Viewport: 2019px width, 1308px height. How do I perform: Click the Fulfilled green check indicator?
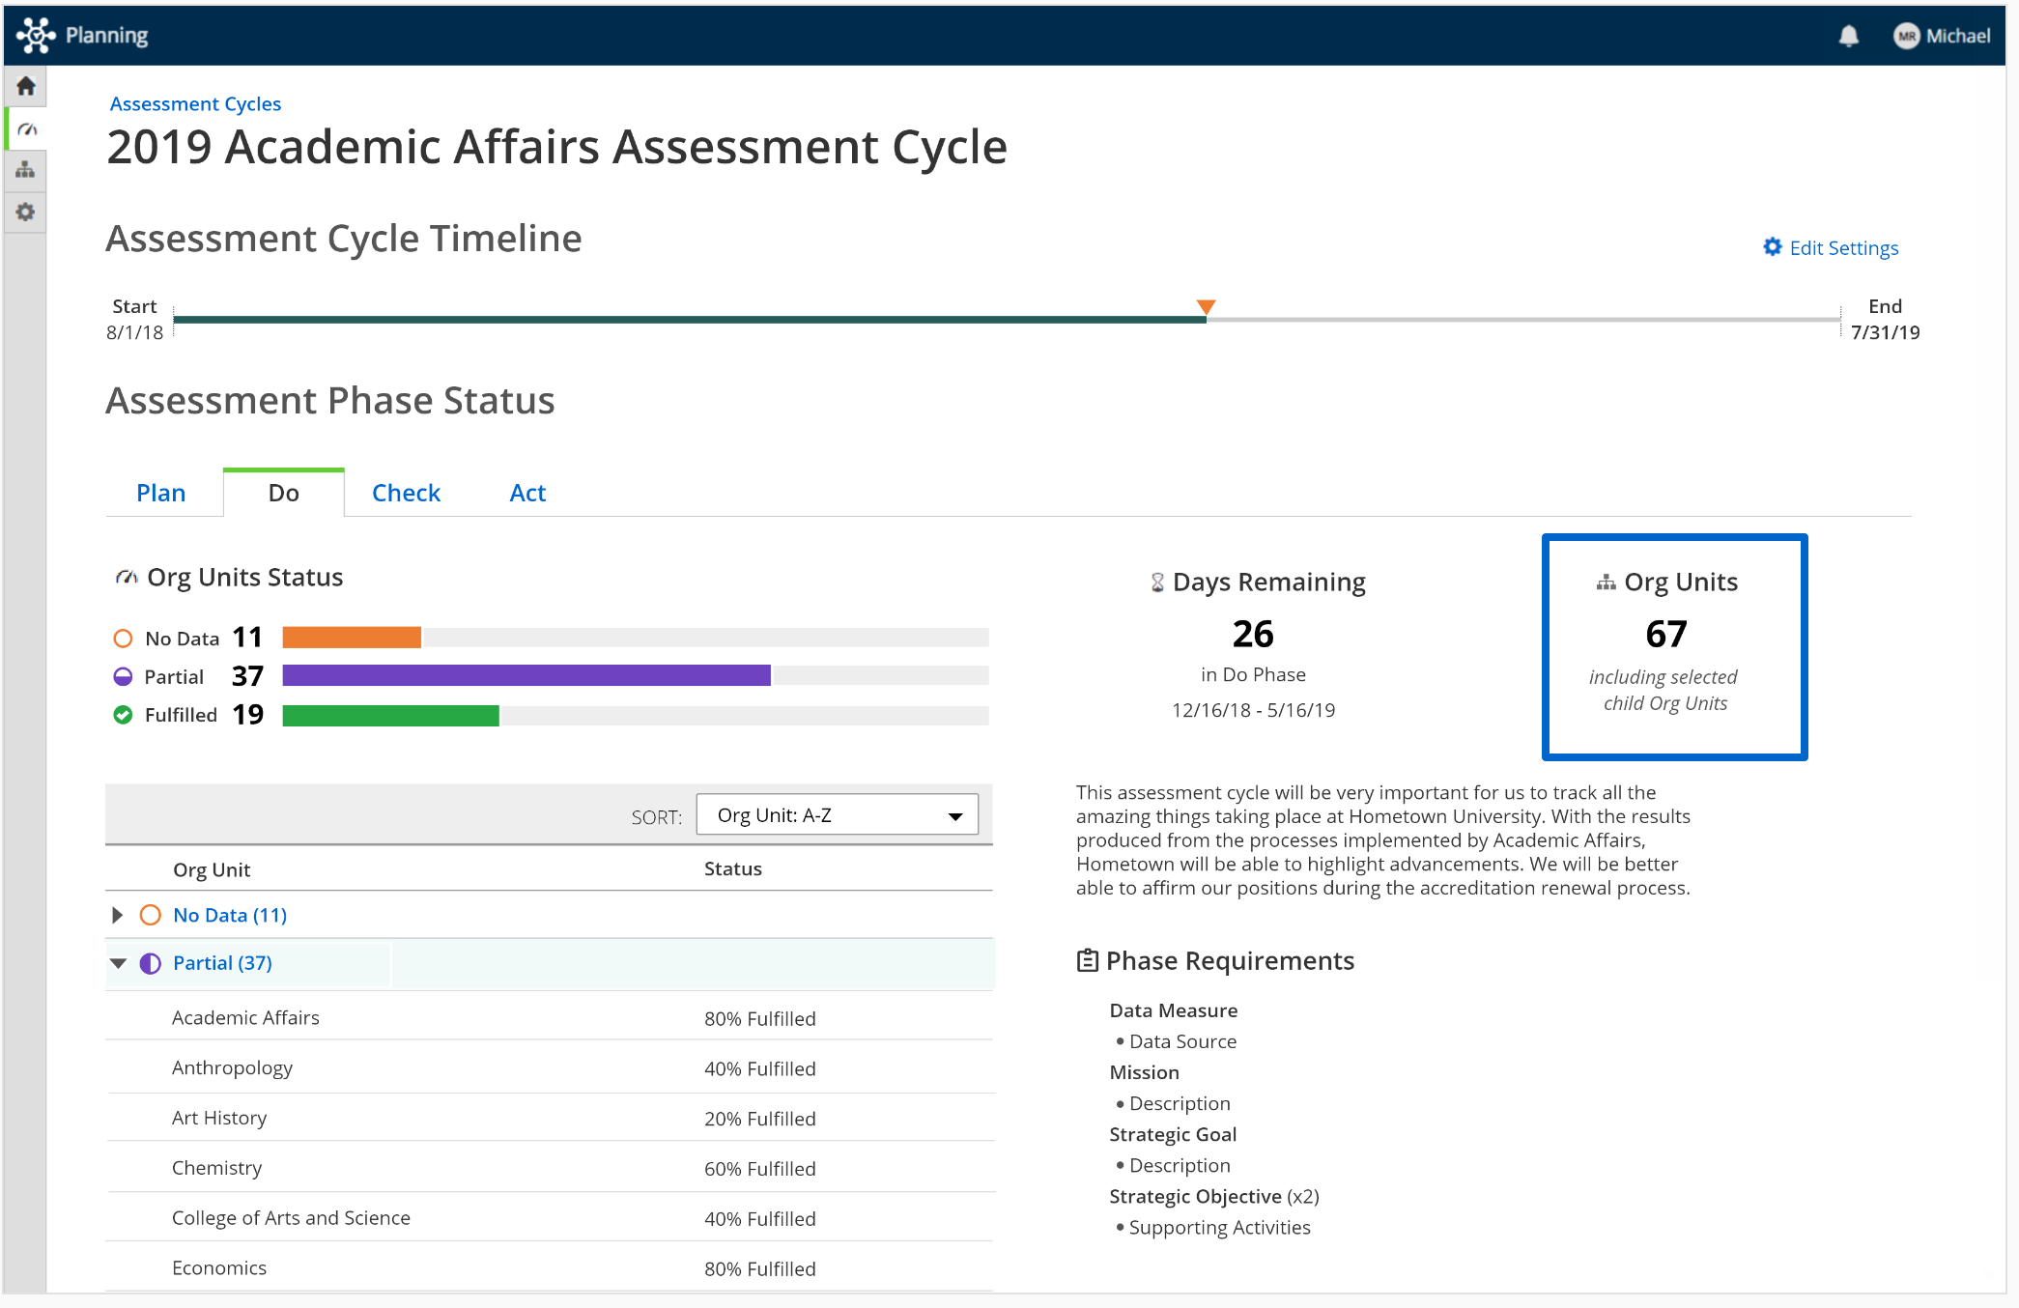click(123, 715)
